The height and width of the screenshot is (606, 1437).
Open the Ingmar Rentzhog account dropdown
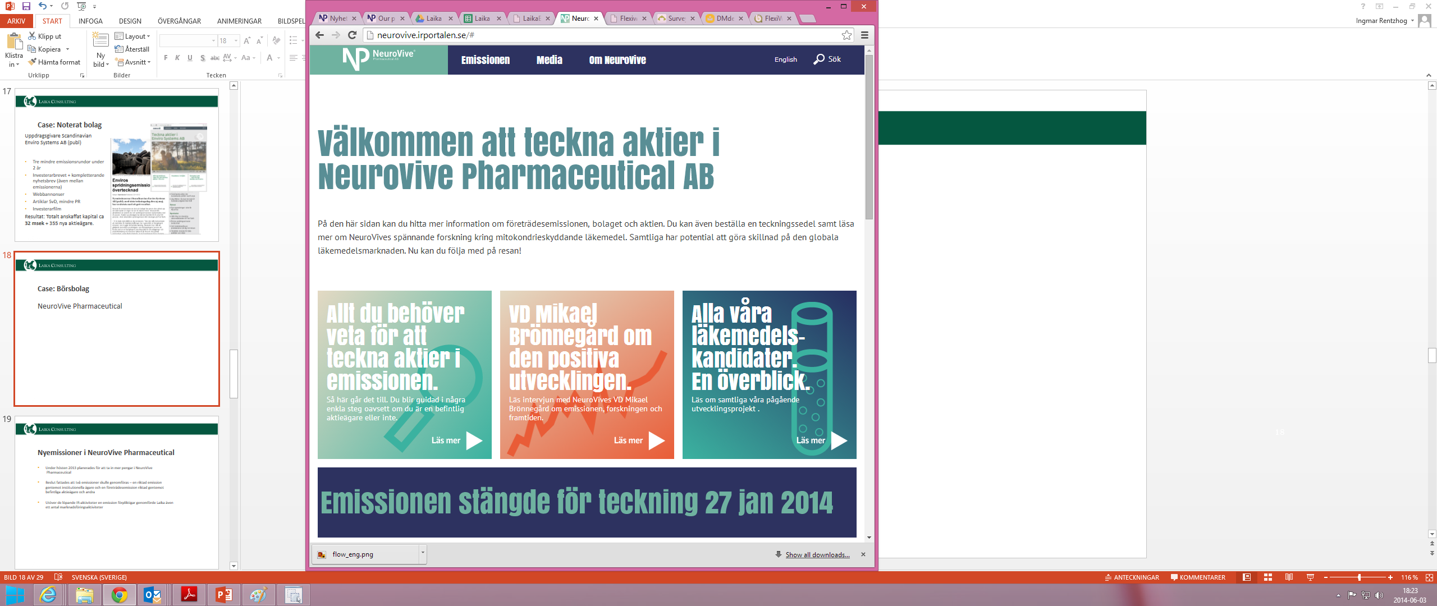1385,21
